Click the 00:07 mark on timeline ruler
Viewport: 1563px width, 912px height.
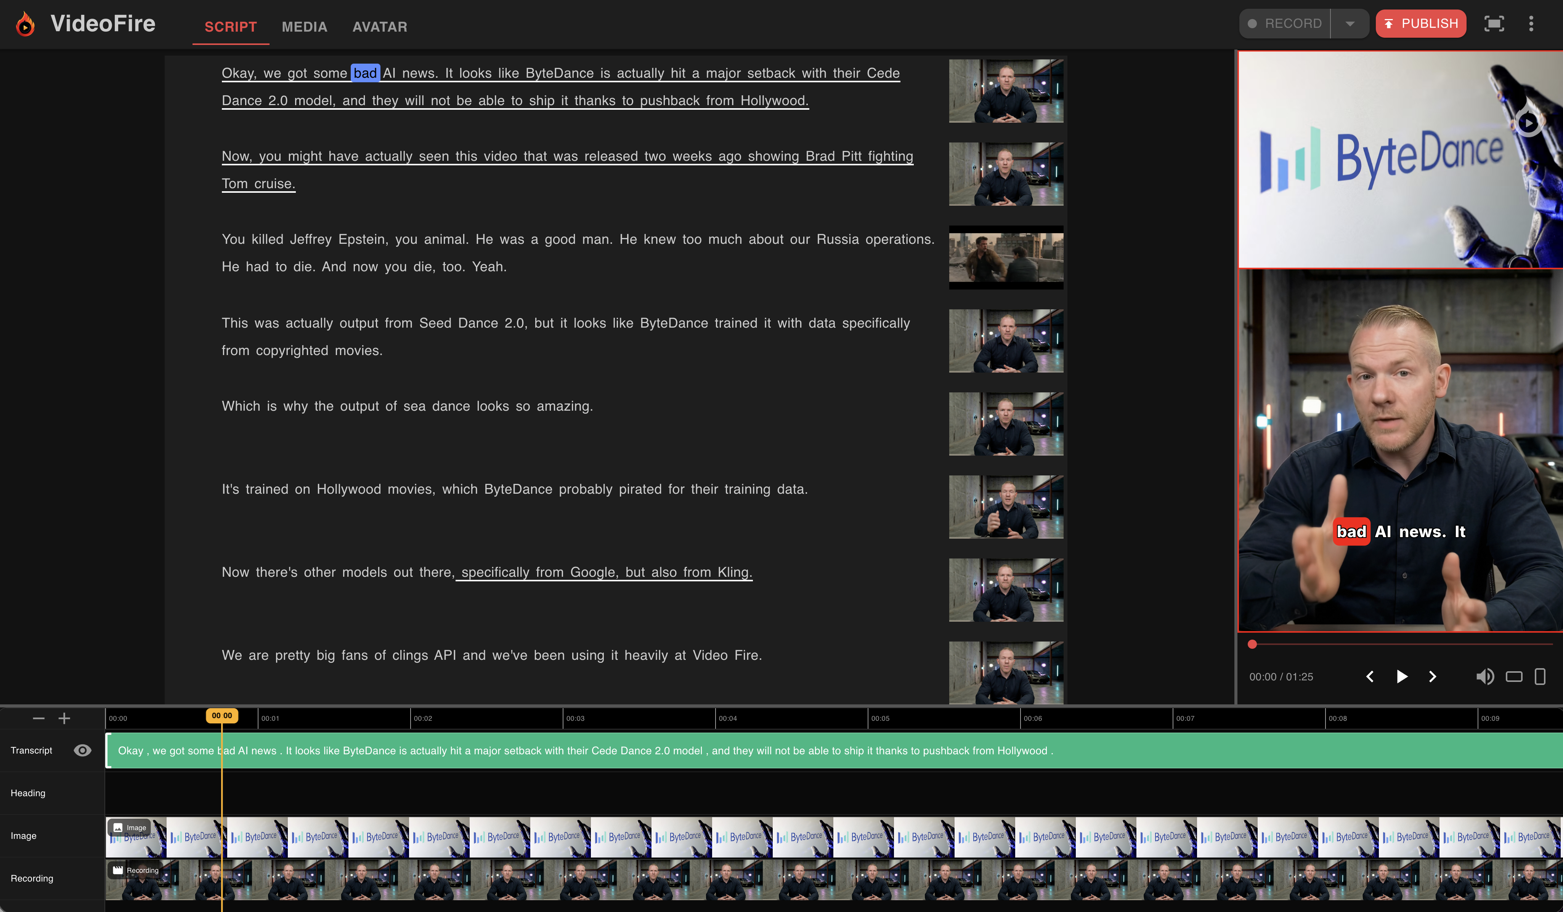1185,718
